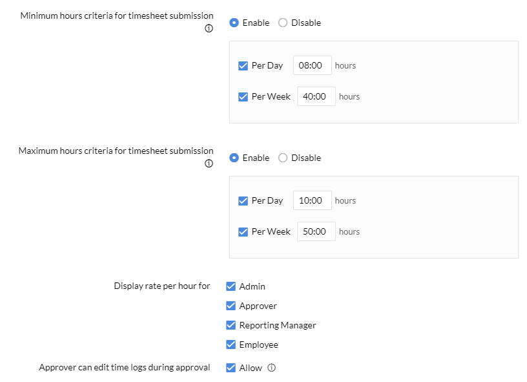Select Enable for minimum hours criteria
Image resolution: width=527 pixels, height=382 pixels.
(x=234, y=23)
